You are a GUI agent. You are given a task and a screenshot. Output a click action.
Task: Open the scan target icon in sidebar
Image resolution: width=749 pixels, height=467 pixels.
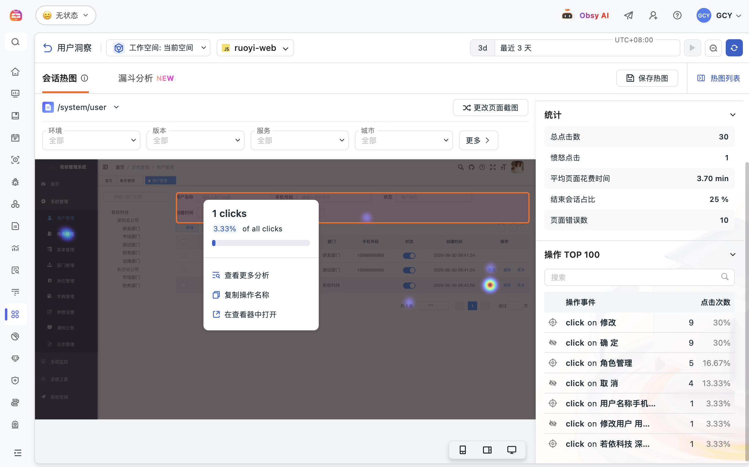tap(15, 160)
